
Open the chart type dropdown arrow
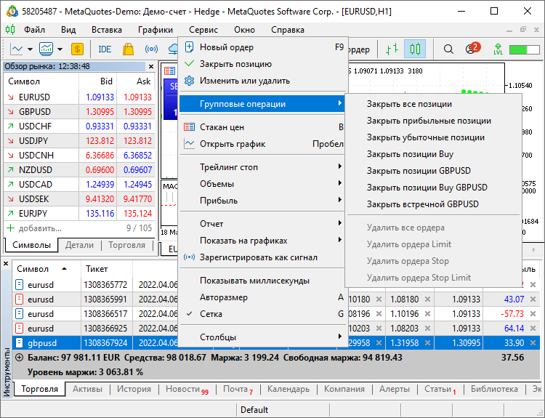[x=31, y=49]
